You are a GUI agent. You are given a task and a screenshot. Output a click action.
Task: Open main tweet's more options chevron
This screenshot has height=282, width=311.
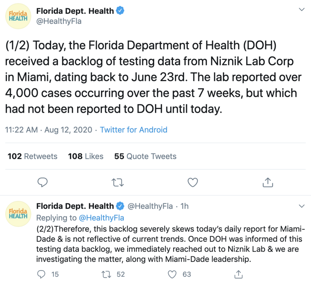coord(301,10)
